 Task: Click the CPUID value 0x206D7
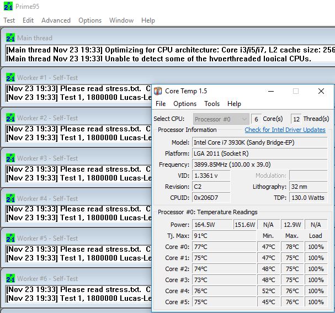click(211, 198)
